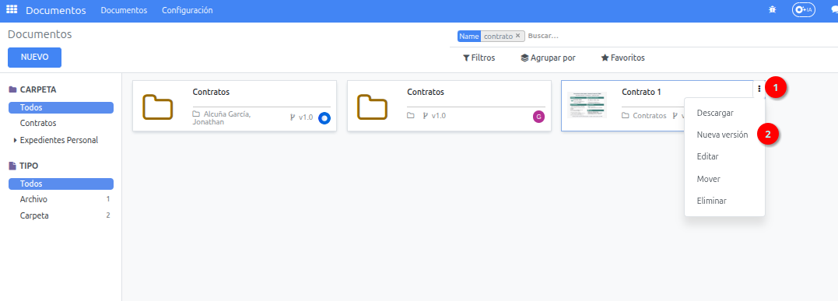The height and width of the screenshot is (301, 838).
Task: Expand the Expedientes Personal folder
Action: coord(15,141)
